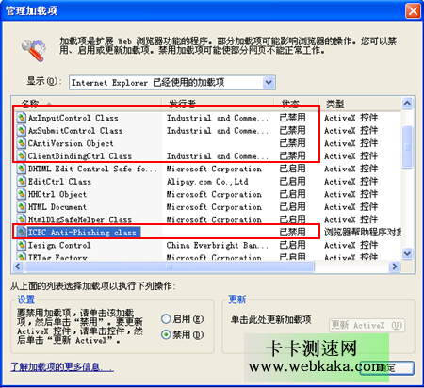Viewport: 424px width, 388px height.
Task: Select the CAntiVersion Object icon
Action: click(22, 143)
